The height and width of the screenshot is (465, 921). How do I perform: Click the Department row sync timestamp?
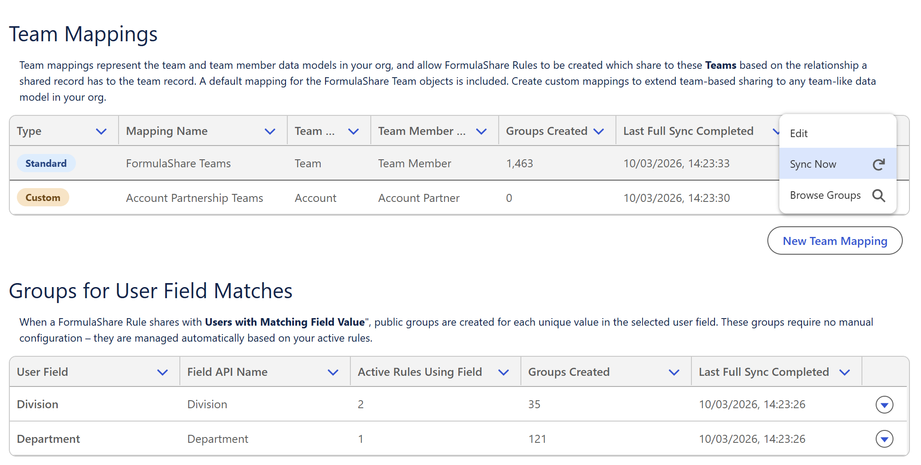tap(752, 439)
